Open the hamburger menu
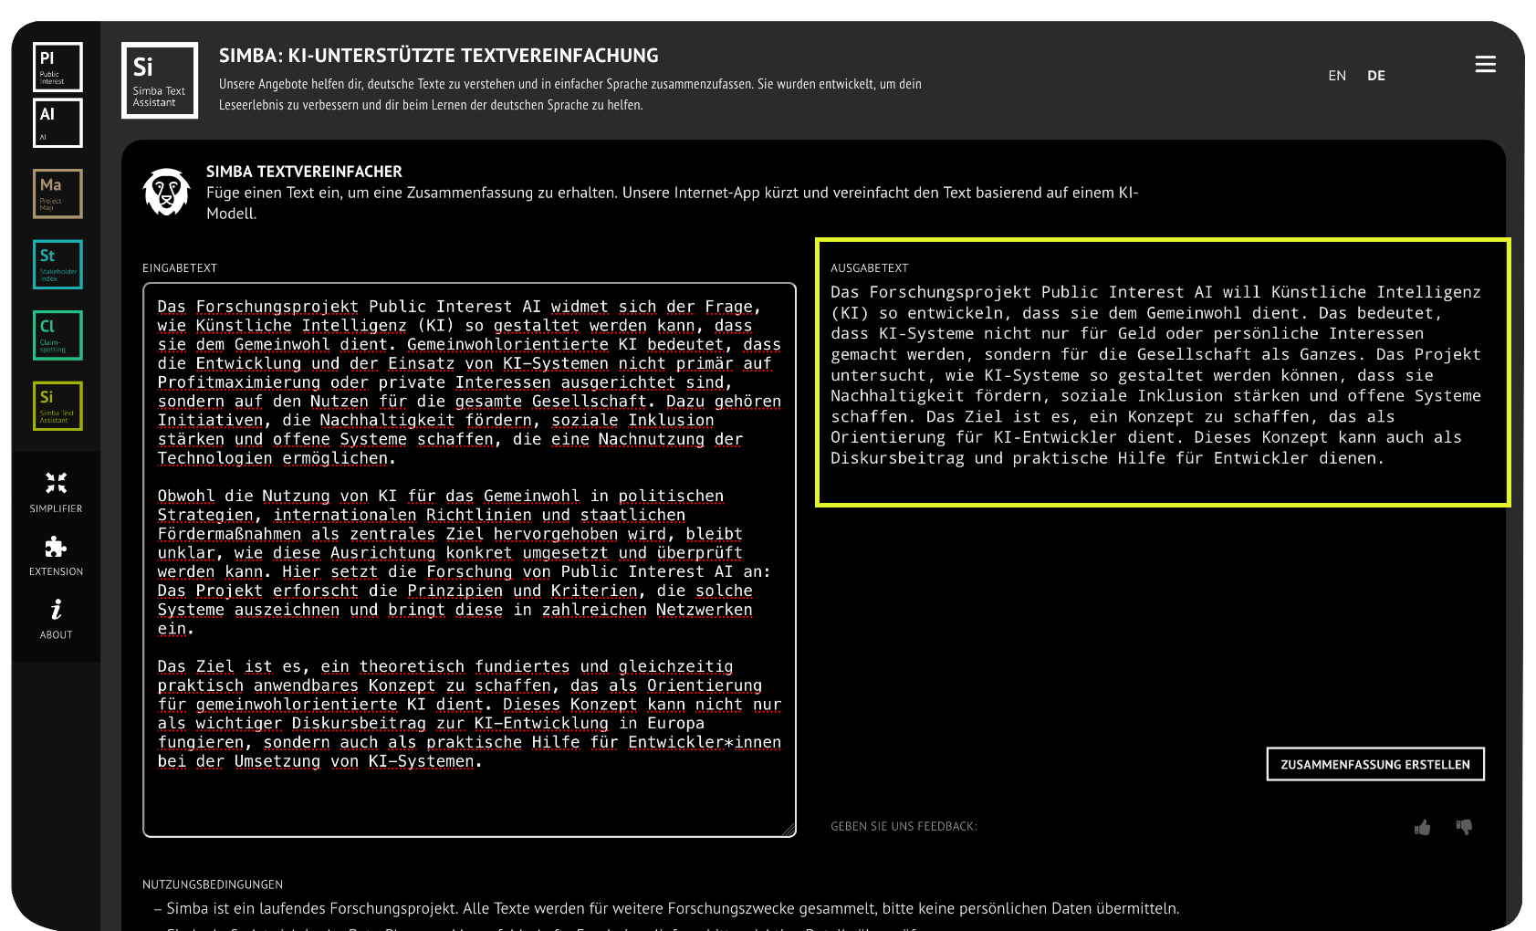 (x=1485, y=64)
